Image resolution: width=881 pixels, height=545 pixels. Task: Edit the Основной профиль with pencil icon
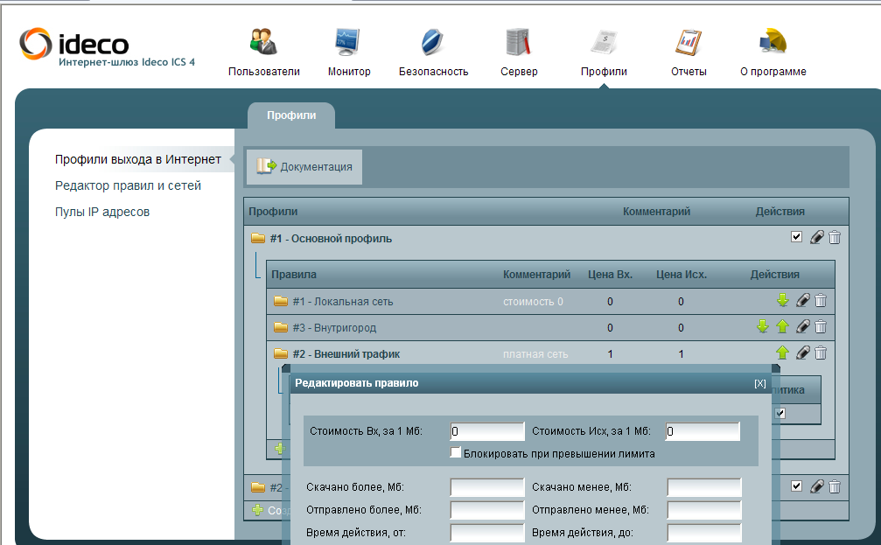coord(817,237)
